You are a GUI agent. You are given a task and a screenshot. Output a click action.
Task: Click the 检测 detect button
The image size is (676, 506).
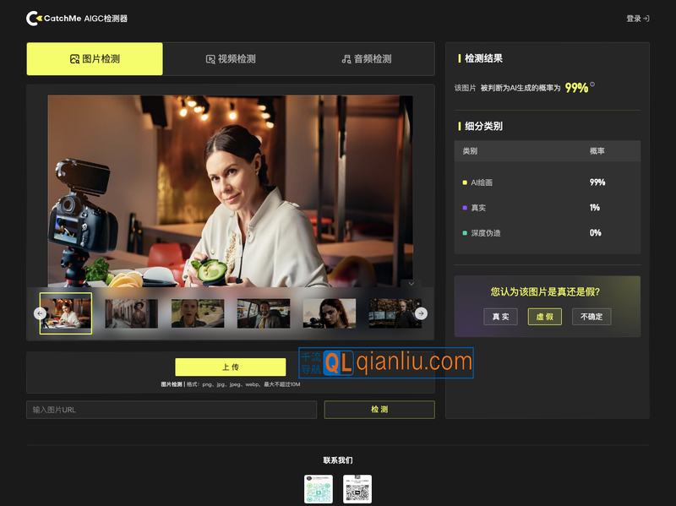point(379,410)
